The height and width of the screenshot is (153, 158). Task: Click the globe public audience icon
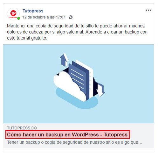71,17
